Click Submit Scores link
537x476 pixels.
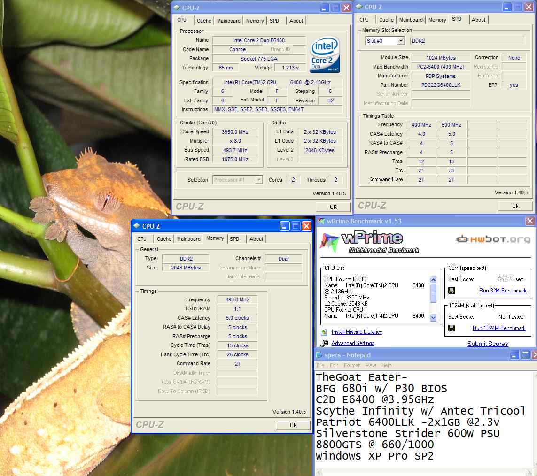coord(488,344)
